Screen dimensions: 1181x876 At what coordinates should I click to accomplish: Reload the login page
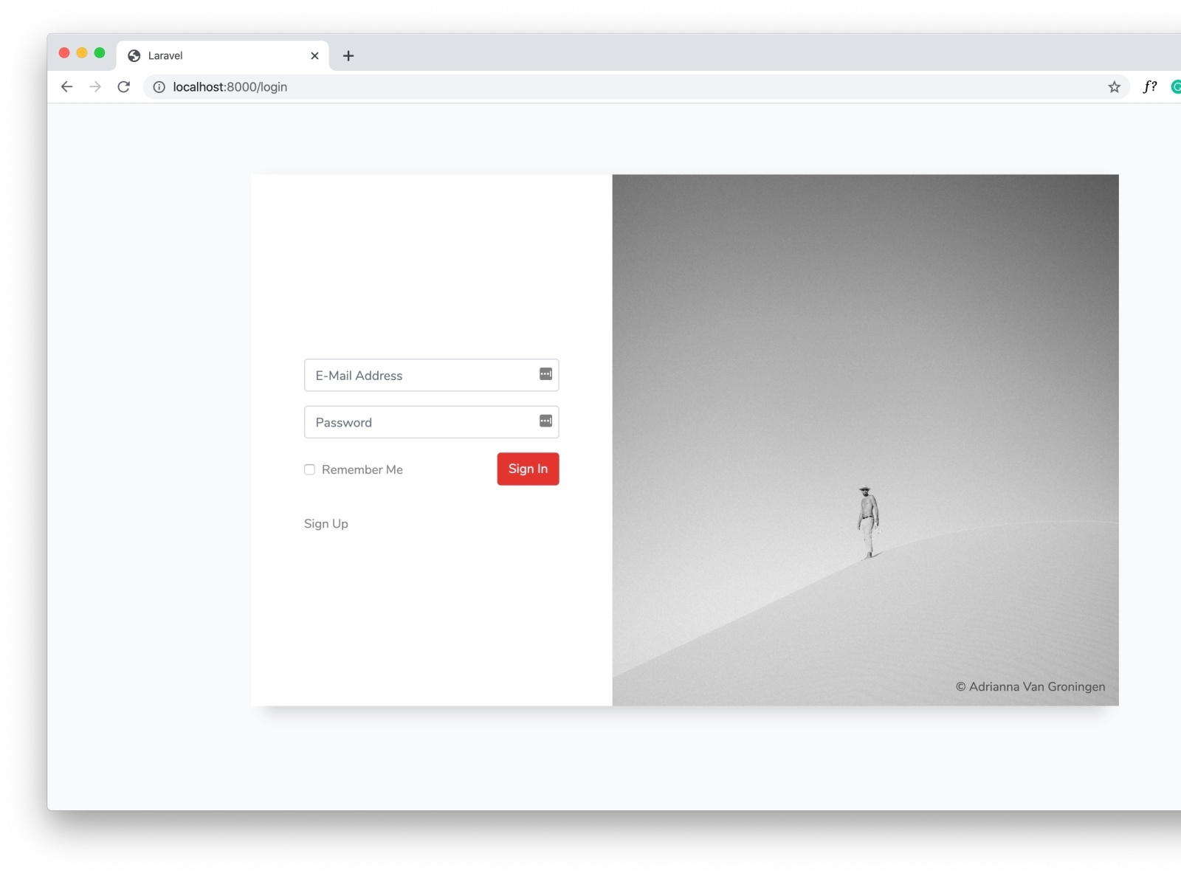tap(124, 87)
